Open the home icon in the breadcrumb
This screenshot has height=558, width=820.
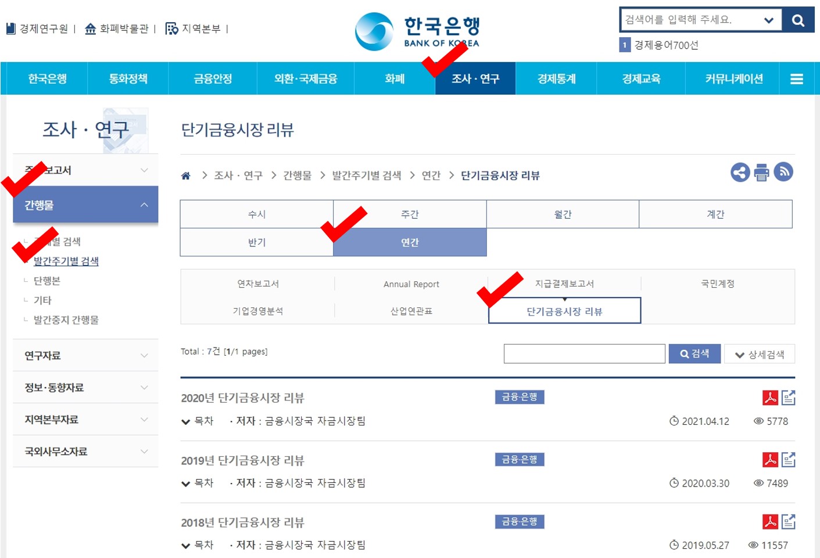[x=186, y=175]
